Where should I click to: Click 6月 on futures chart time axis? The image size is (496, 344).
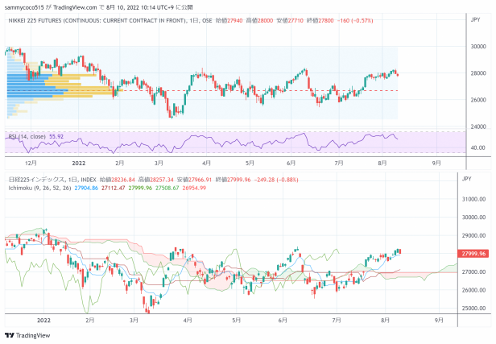pos(291,163)
